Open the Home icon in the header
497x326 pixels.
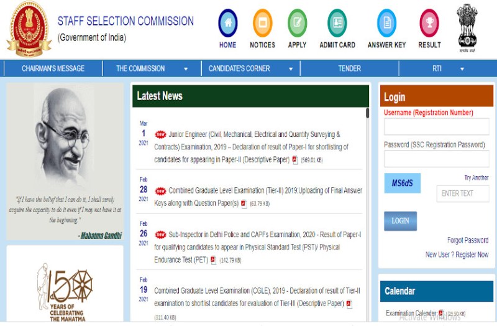click(x=228, y=23)
